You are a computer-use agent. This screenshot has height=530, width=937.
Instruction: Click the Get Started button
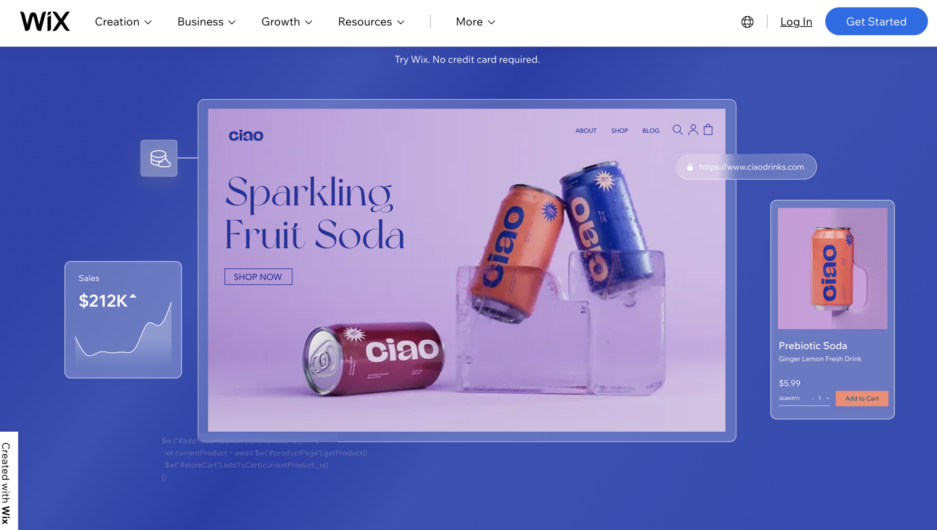[x=876, y=22]
